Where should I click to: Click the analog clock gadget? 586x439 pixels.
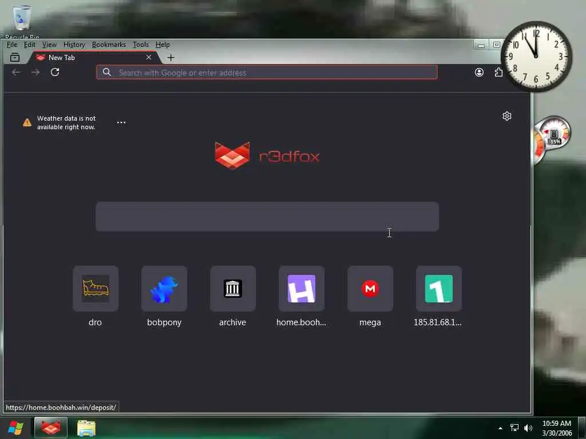pos(536,56)
